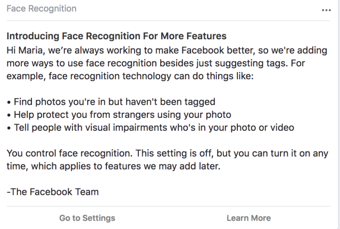This screenshot has width=340, height=229.
Task: Click the bullet dot before 'Find photos'
Action: [x=9, y=102]
